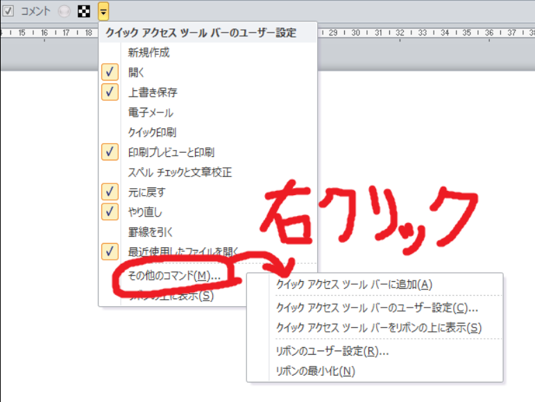
Task: Select クイック アクセス ツール バーをリボンの上に表示(S)
Action: [x=378, y=327]
